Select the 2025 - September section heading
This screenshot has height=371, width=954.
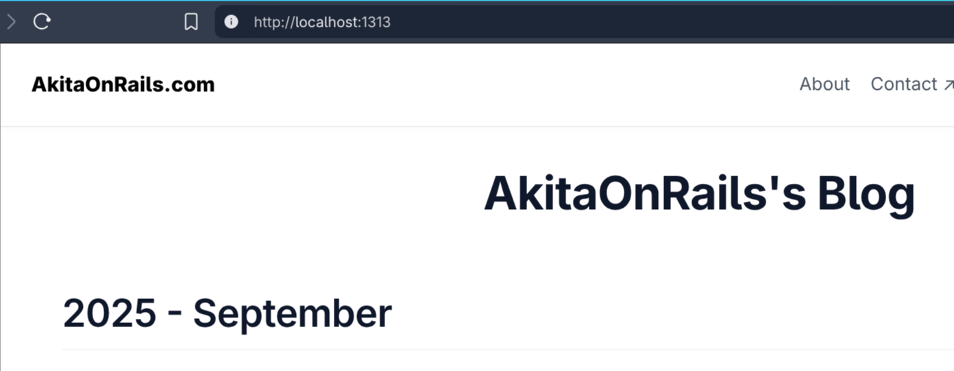228,314
